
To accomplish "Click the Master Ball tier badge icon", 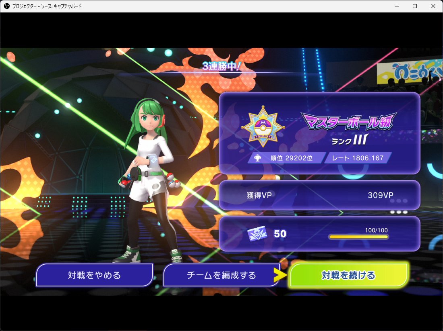I will coord(263,127).
